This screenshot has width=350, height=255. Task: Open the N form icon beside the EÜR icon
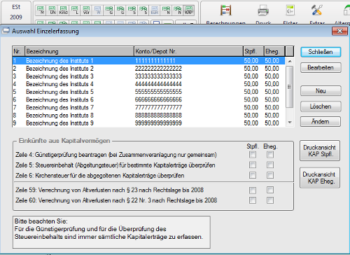166,11
